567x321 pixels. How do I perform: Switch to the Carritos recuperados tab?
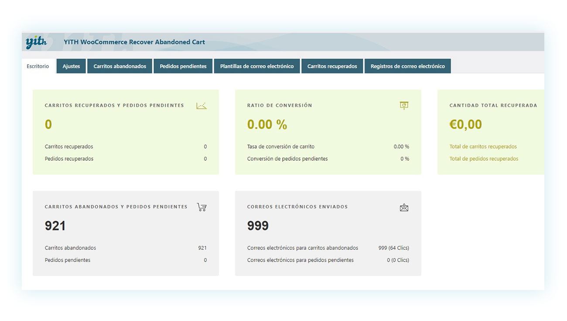click(332, 66)
